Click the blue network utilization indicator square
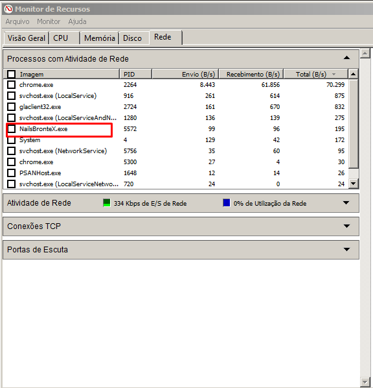Image resolution: width=373 pixels, height=388 pixels. pyautogui.click(x=226, y=202)
